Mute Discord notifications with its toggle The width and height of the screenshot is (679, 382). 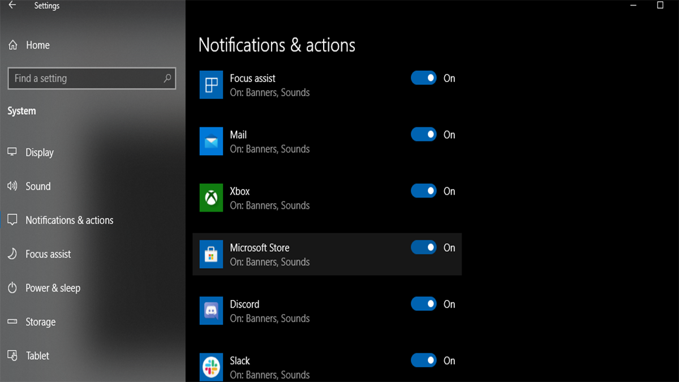click(x=423, y=304)
